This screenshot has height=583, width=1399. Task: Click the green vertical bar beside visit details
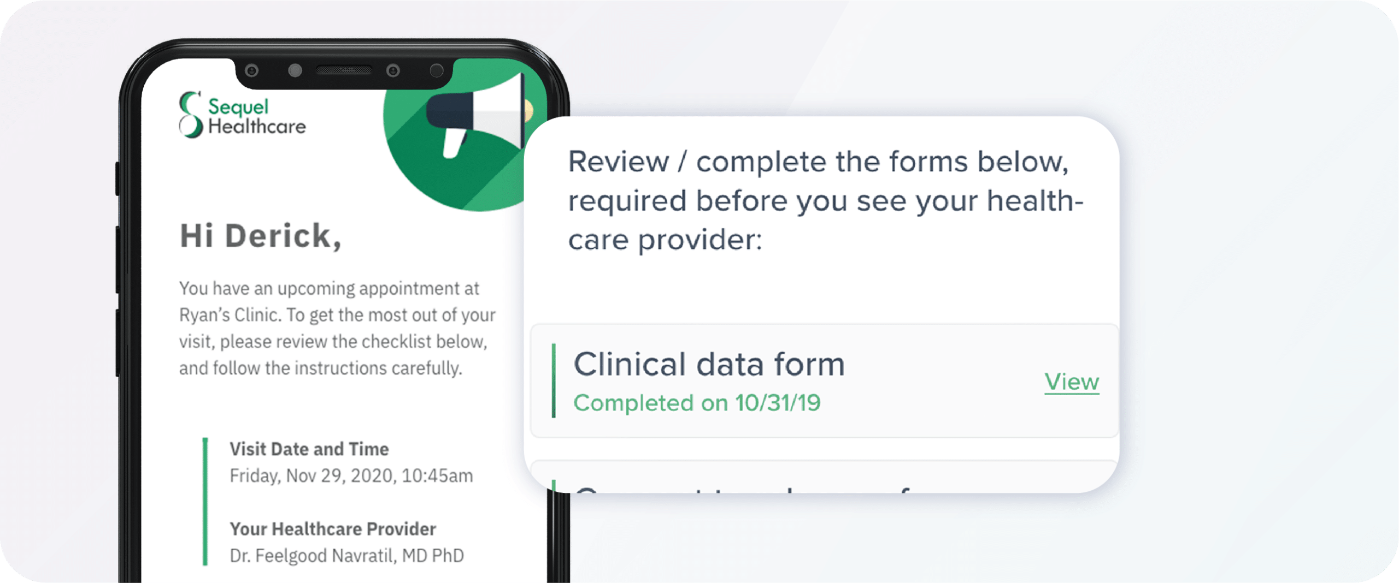click(x=205, y=501)
